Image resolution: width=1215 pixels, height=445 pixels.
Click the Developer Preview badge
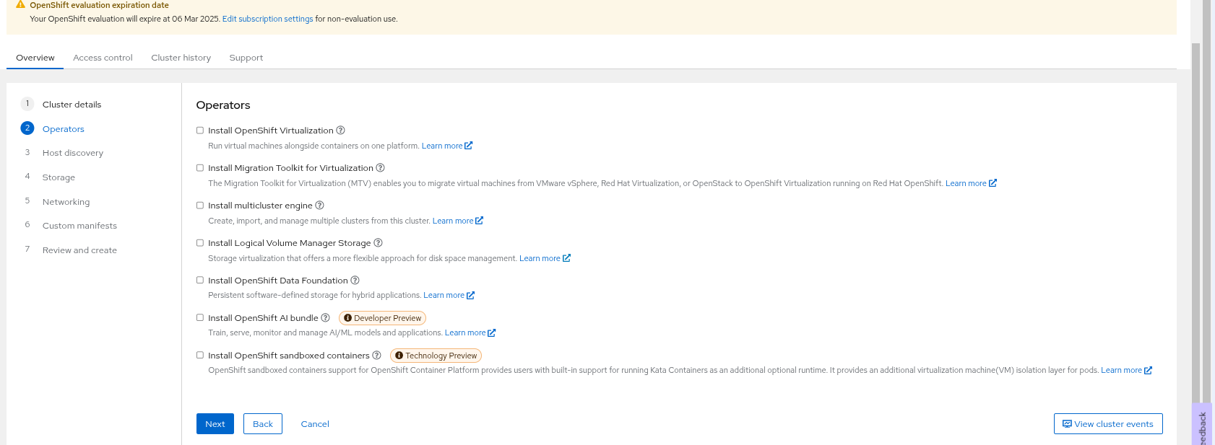(382, 318)
